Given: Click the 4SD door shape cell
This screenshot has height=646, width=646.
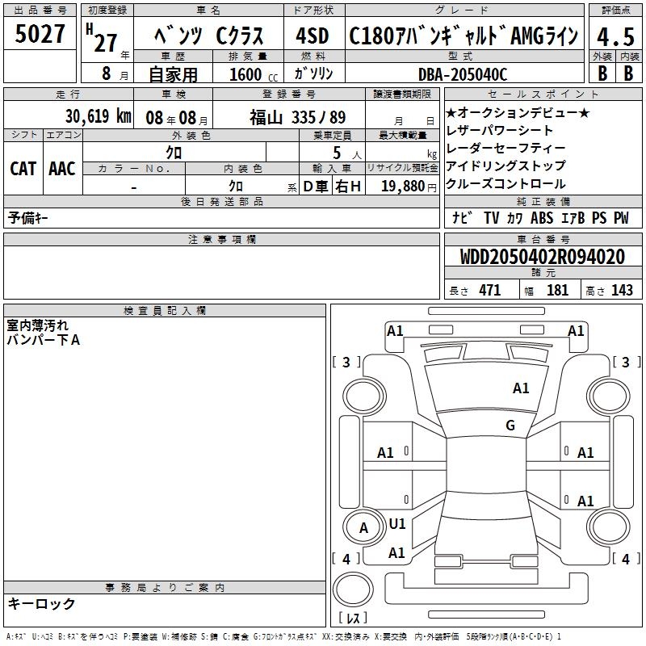Looking at the screenshot, I should [x=313, y=37].
